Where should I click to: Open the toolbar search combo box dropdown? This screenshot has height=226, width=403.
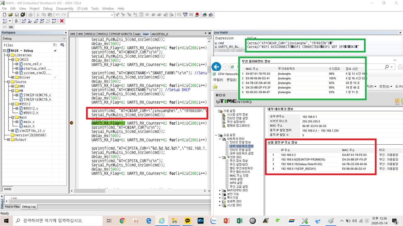click(x=112, y=15)
